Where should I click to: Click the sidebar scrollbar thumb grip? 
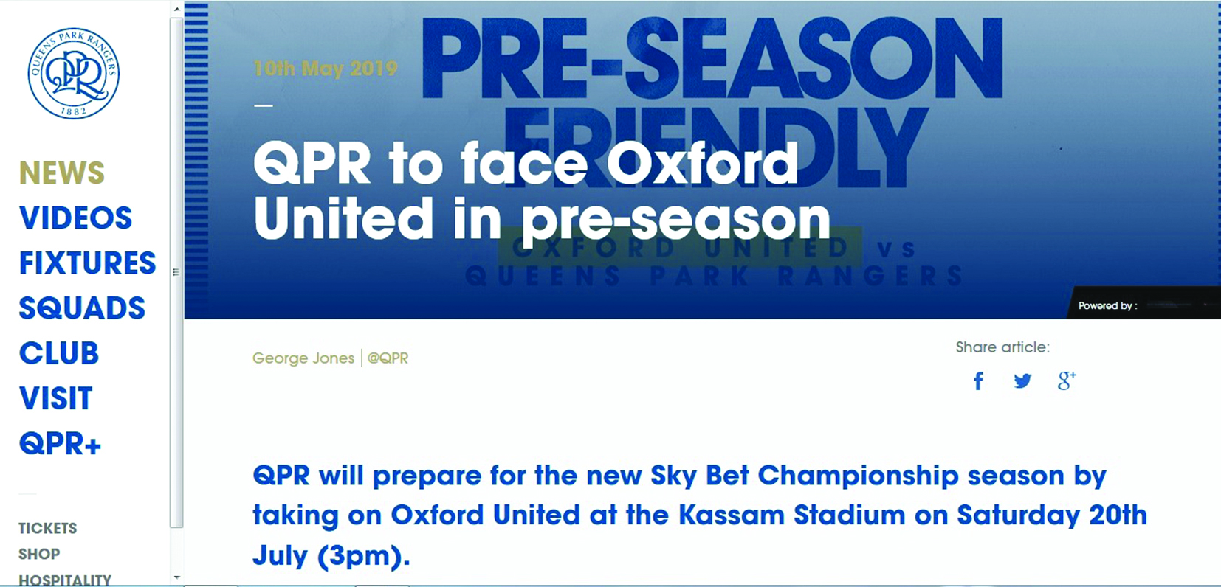point(176,272)
